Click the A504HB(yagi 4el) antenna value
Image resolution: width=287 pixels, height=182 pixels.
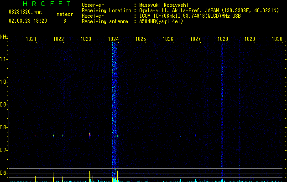pos(161,21)
